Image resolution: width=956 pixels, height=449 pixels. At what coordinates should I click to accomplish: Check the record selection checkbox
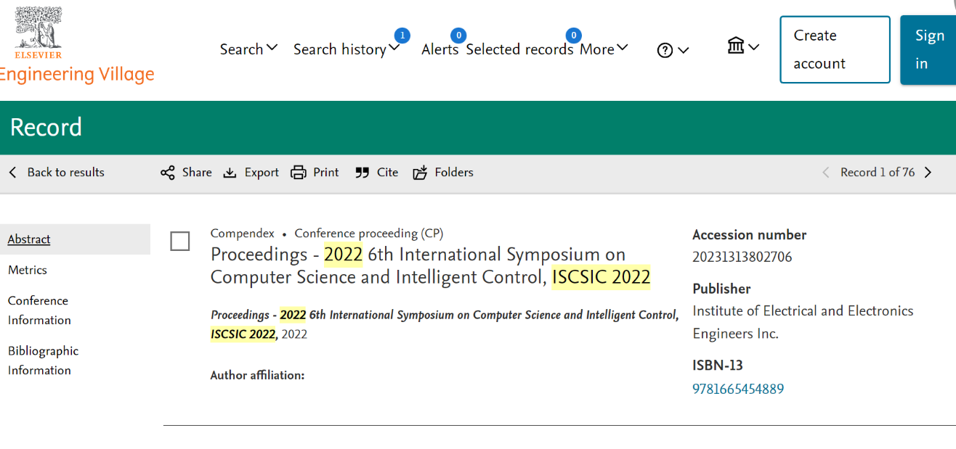point(180,241)
